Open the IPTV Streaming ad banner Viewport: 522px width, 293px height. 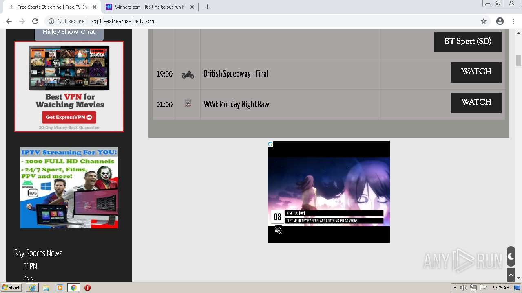[x=69, y=188]
